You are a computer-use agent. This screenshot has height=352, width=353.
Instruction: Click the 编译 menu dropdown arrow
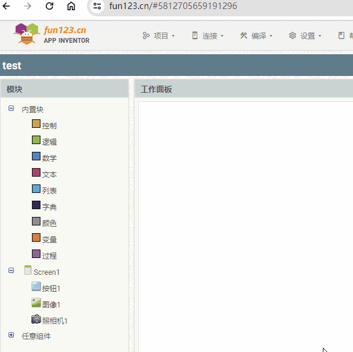pos(271,36)
